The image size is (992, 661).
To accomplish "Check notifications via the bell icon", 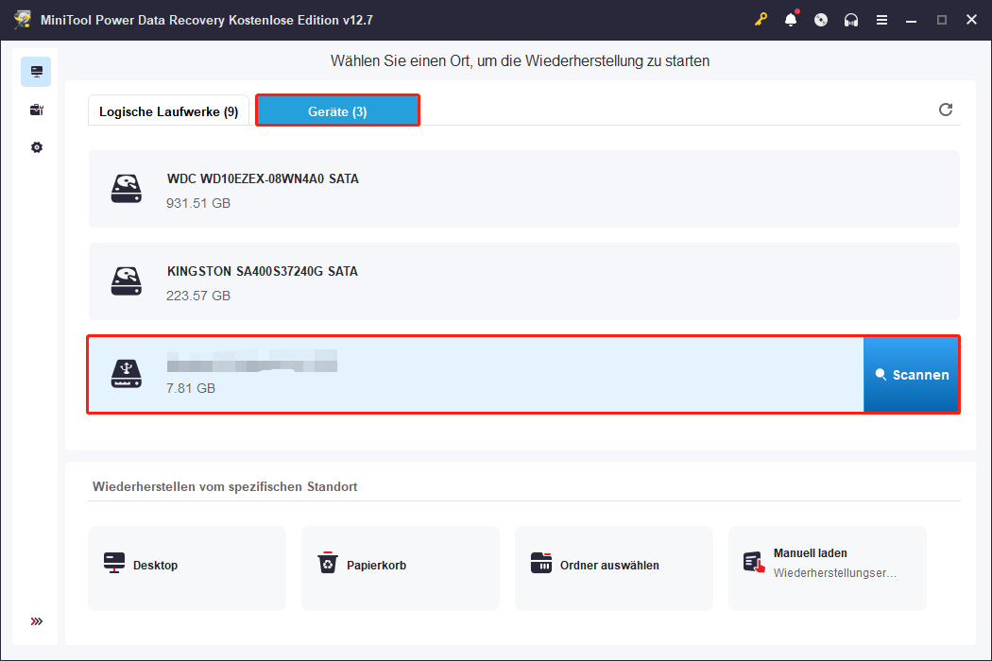I will pos(791,19).
